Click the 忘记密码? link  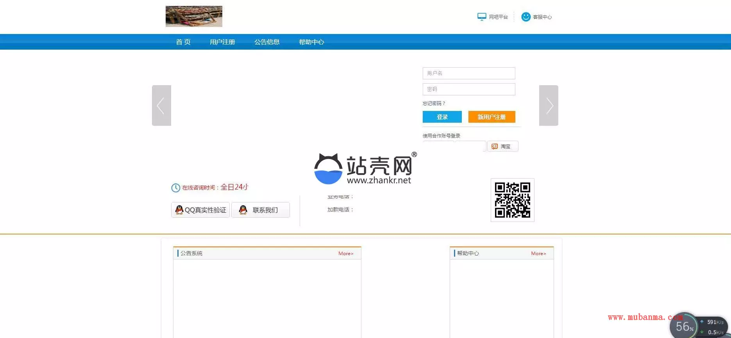pos(434,104)
